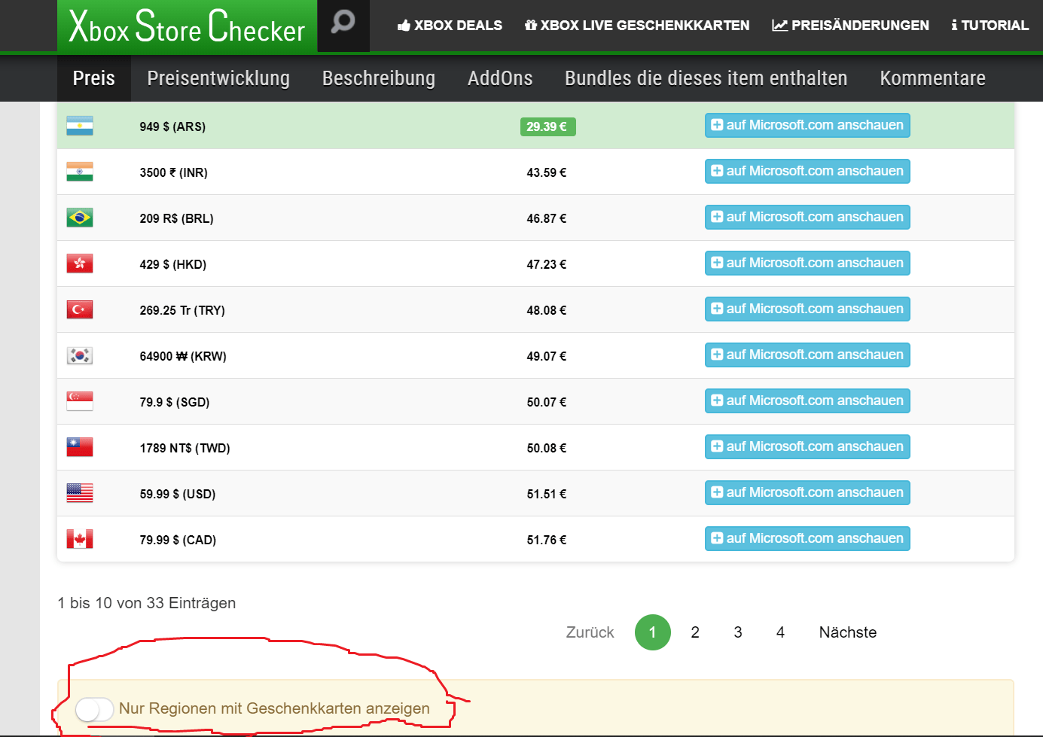View USD price on Microsoft.com
The width and height of the screenshot is (1043, 737).
coord(807,492)
